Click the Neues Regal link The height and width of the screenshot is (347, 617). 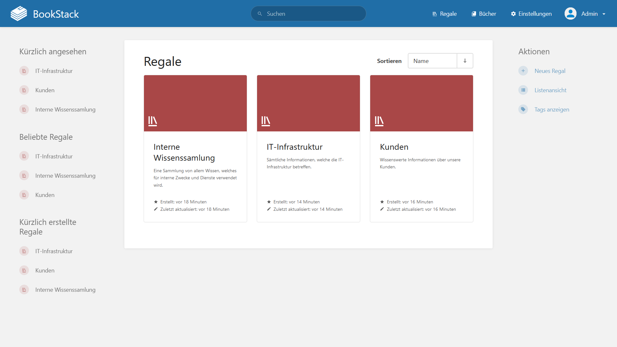550,71
